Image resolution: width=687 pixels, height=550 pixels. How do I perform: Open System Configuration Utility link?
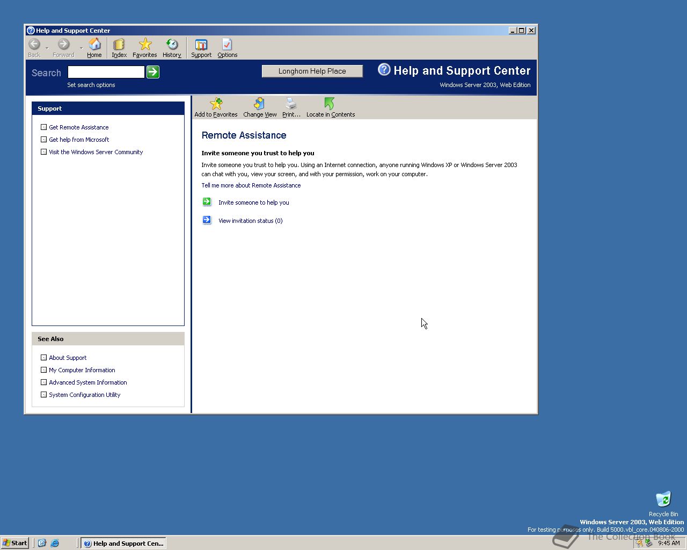click(85, 395)
